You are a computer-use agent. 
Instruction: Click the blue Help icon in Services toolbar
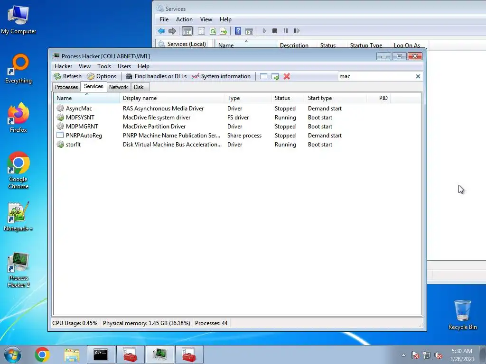coord(238,31)
